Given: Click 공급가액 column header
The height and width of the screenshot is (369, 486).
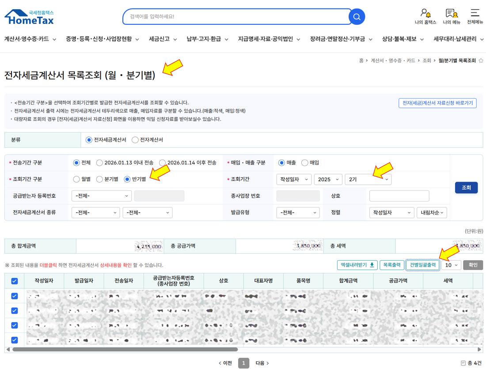Looking at the screenshot, I should 398,281.
